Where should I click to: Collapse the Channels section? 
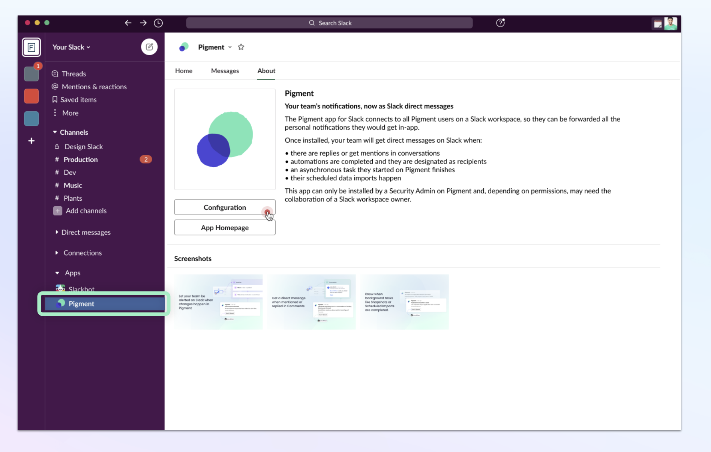(x=55, y=132)
